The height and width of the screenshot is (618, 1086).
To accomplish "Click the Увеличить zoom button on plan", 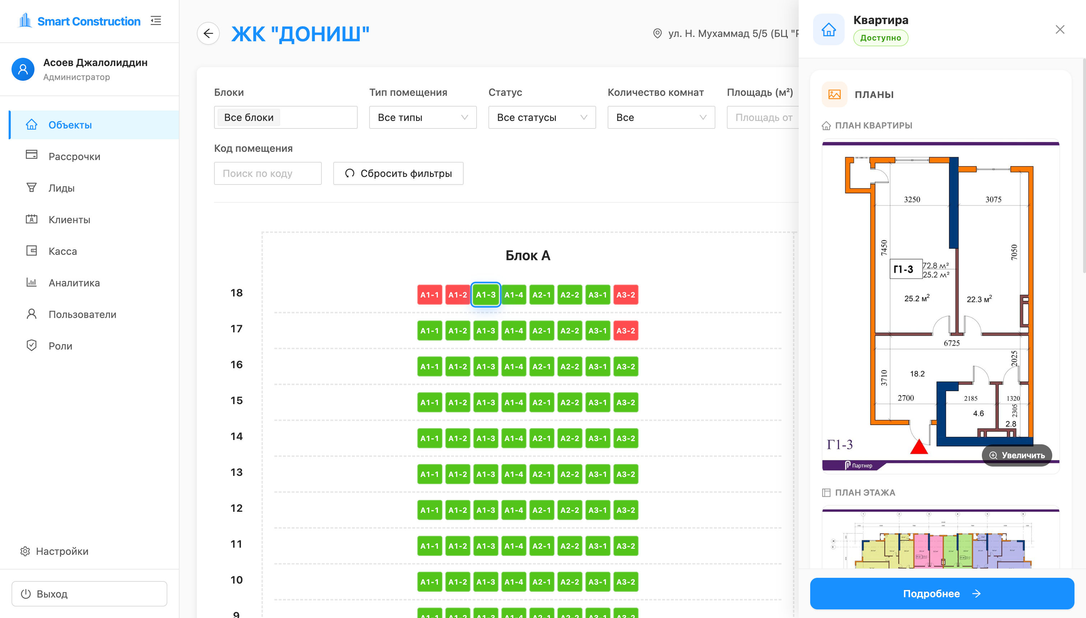I will [x=1016, y=455].
